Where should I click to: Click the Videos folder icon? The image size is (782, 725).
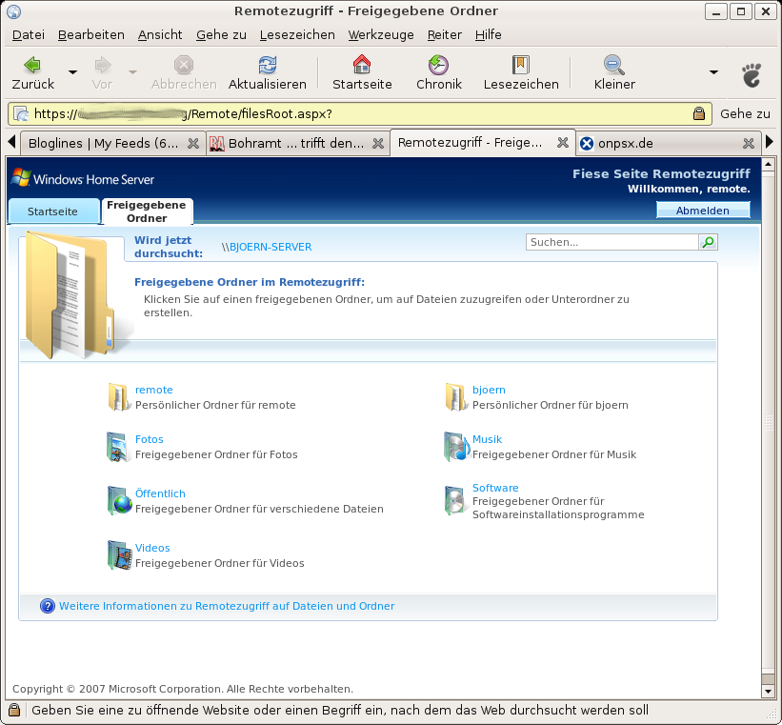[120, 555]
